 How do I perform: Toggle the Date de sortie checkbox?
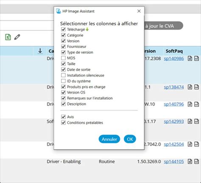pyautogui.click(x=63, y=69)
